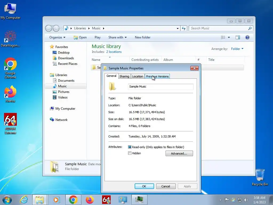The height and width of the screenshot is (205, 273).
Task: Launch Firefox from the desktop shortcut
Action: pyautogui.click(x=10, y=94)
